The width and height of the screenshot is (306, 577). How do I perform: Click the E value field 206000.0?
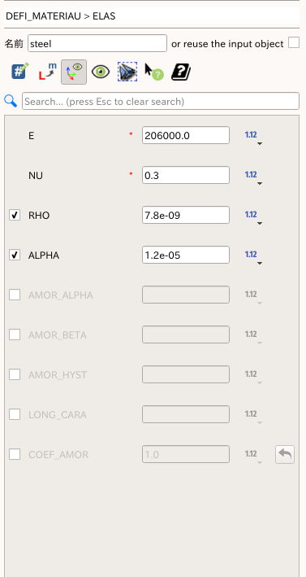(186, 135)
